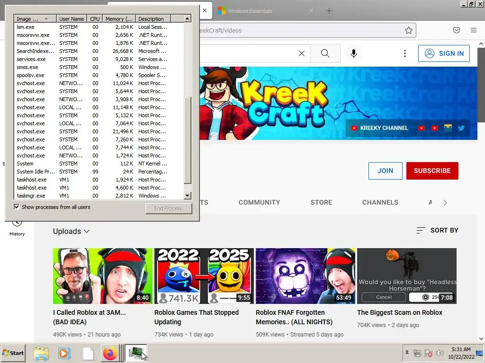Click the SIGN IN button

tap(444, 53)
